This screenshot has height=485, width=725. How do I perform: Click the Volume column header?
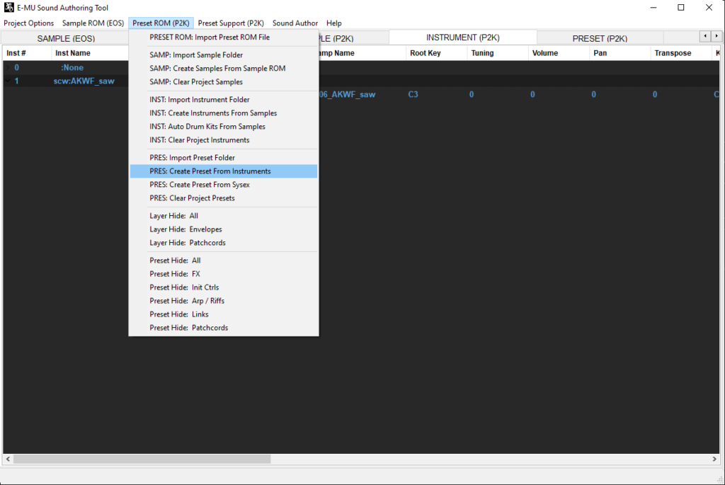[559, 53]
